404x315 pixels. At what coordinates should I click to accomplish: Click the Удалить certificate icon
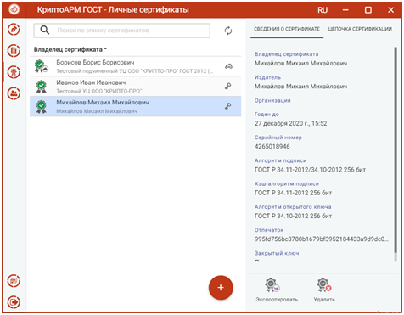pos(324,285)
